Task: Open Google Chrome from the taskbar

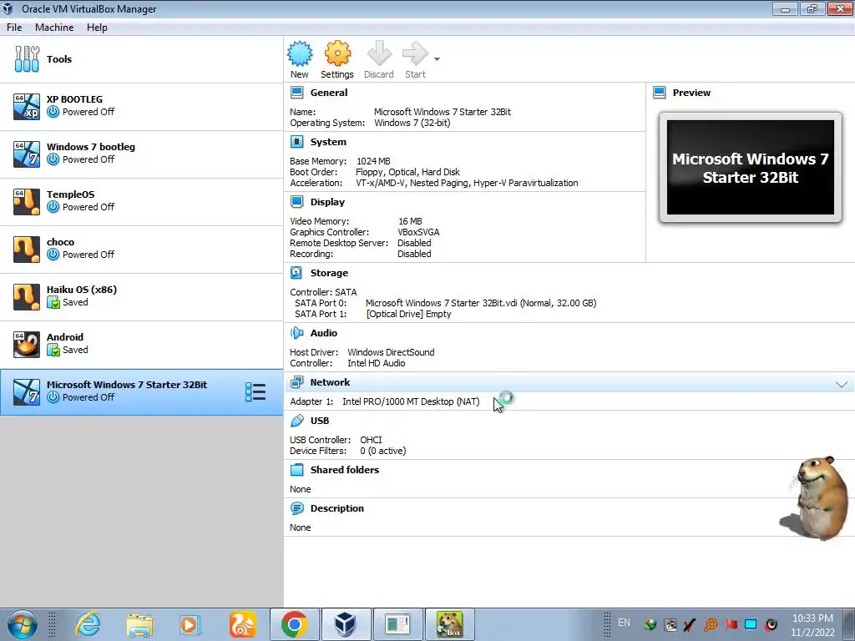Action: 295,624
